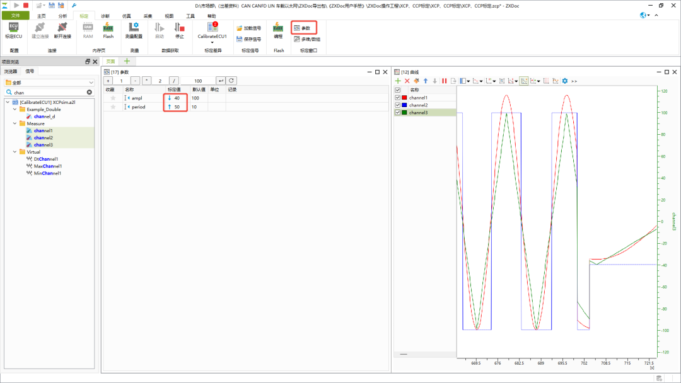Open curve settings gear icon
The image size is (681, 383).
(565, 81)
